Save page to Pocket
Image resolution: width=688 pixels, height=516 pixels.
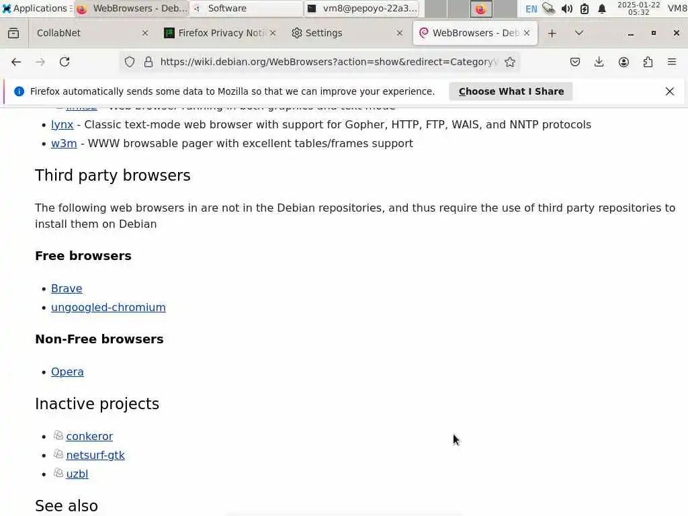(575, 62)
